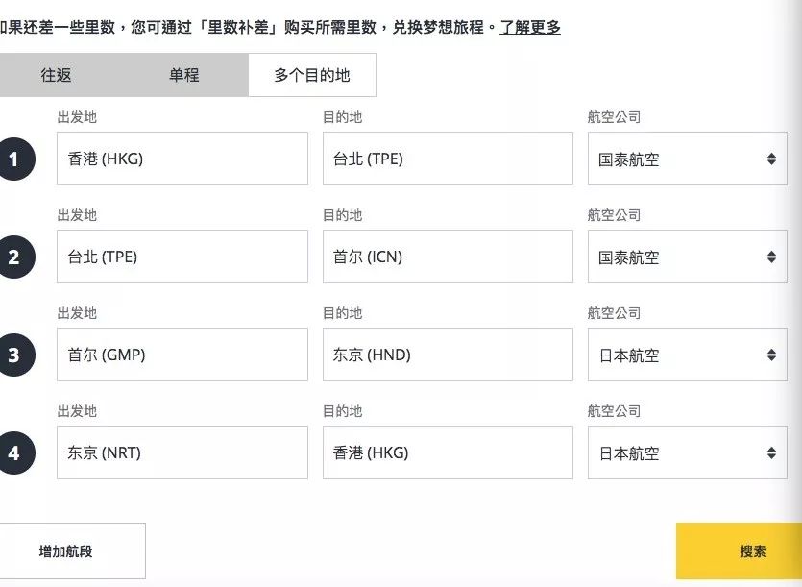802x587 pixels.
Task: Select the 多个目的地 tab
Action: click(312, 75)
